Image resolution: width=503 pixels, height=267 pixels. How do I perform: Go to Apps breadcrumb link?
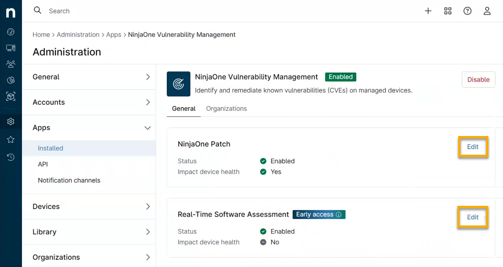coord(114,35)
